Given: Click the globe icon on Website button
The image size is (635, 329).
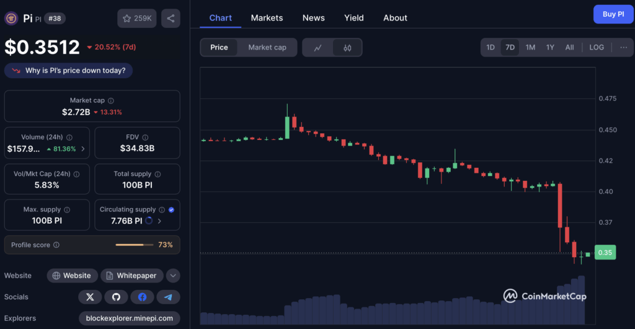Looking at the screenshot, I should 56,276.
